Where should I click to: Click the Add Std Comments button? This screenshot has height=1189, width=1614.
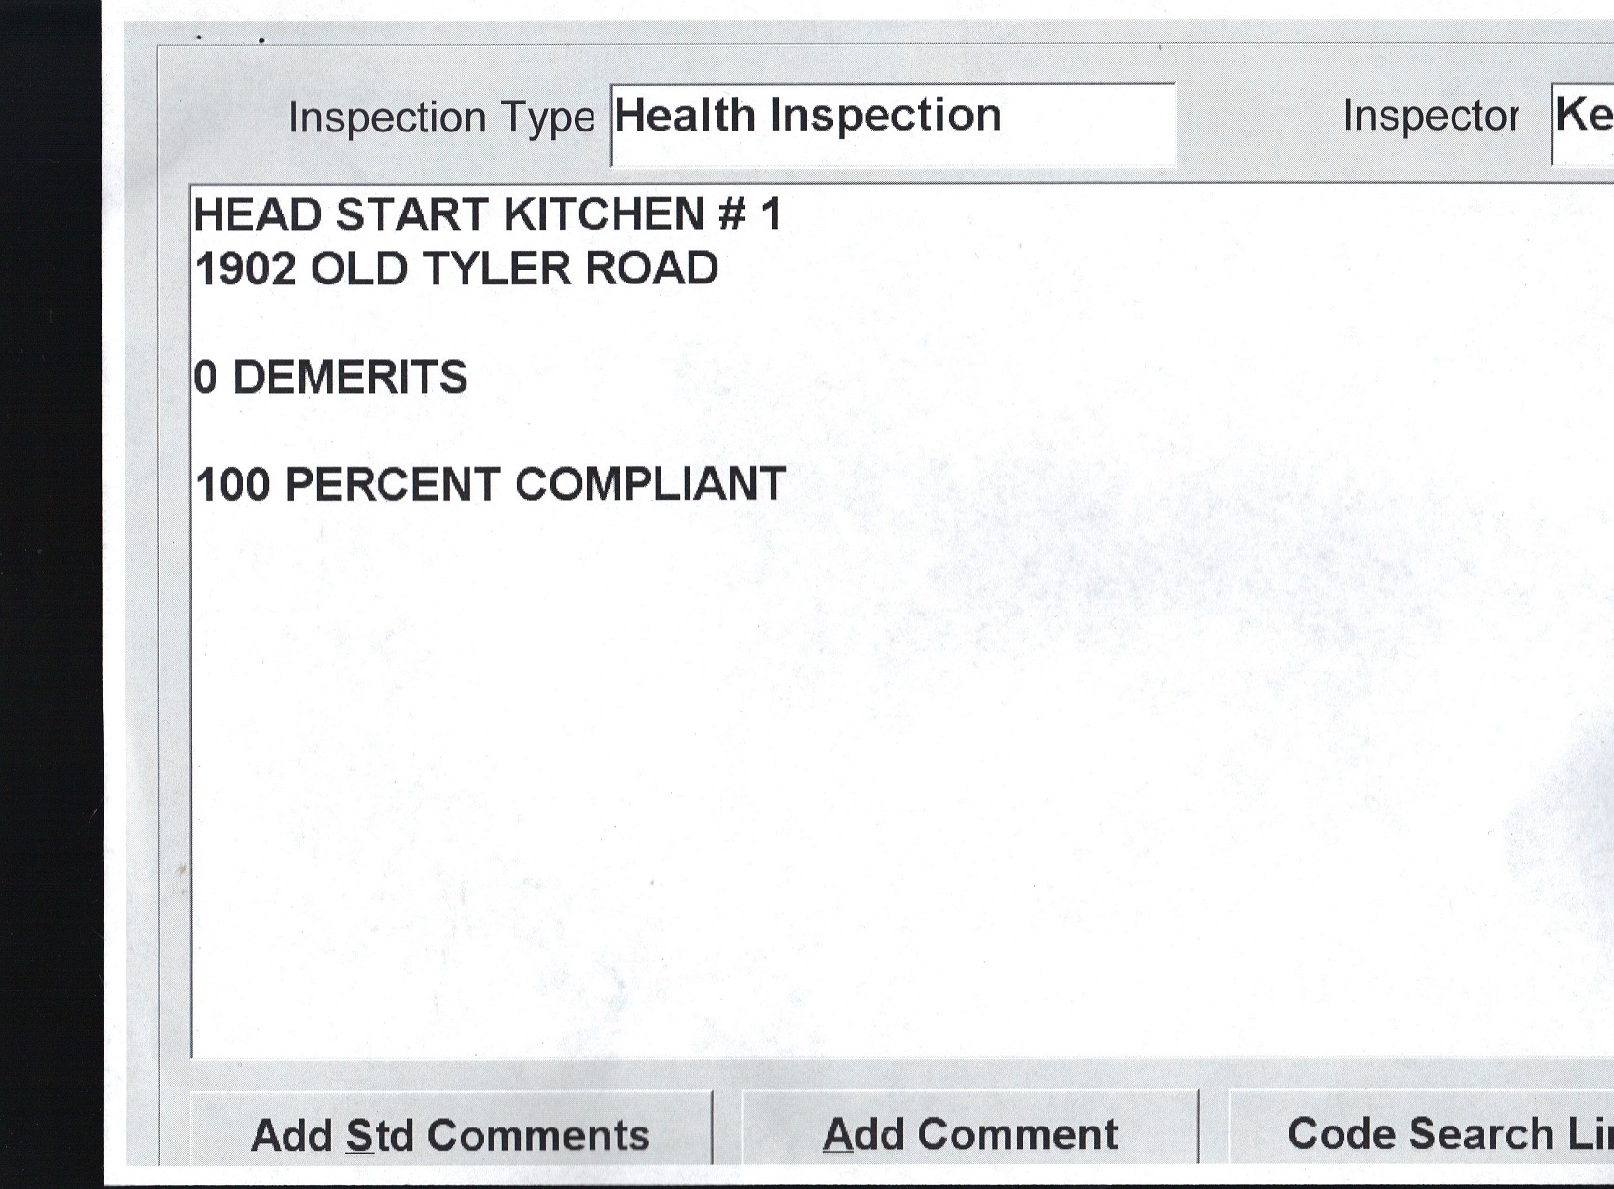coord(451,1134)
